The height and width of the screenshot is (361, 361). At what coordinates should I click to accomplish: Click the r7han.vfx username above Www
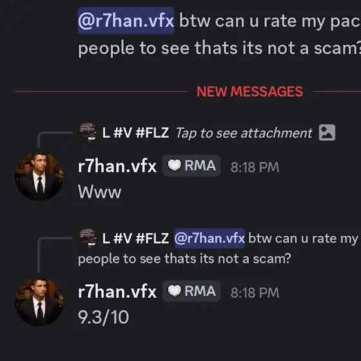pyautogui.click(x=117, y=166)
